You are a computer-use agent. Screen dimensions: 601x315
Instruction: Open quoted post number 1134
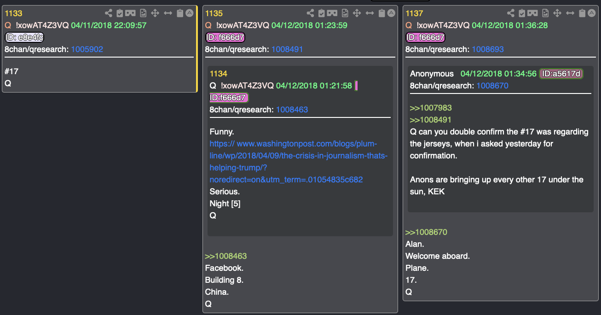coord(219,74)
